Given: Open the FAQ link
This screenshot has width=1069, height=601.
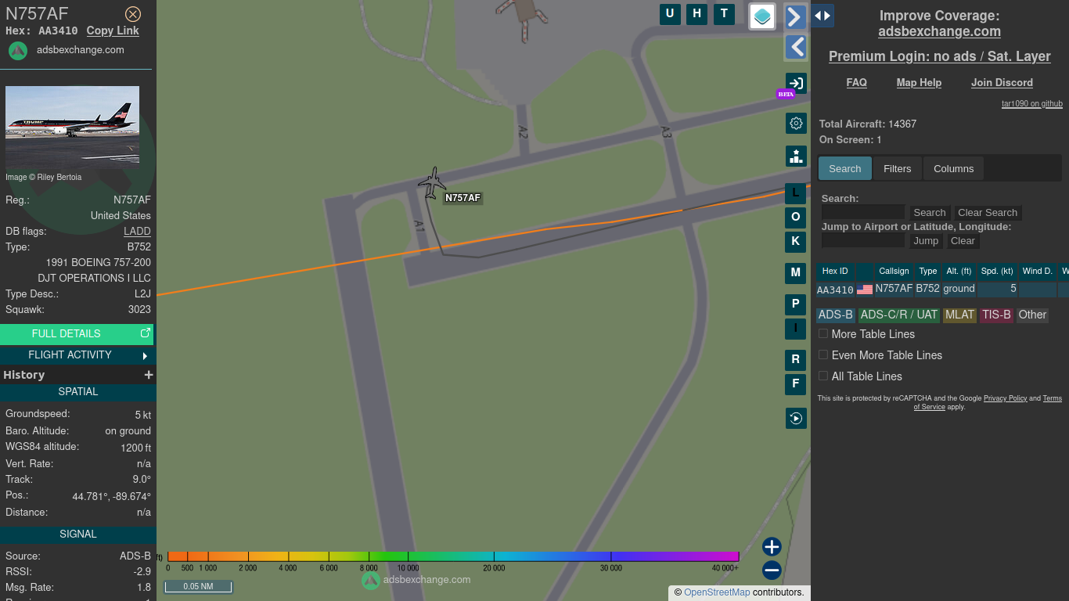Looking at the screenshot, I should [856, 82].
